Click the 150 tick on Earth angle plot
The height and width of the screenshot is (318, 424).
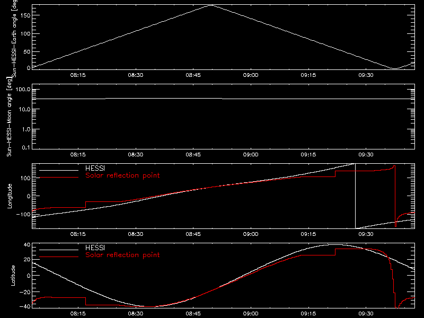click(25, 16)
